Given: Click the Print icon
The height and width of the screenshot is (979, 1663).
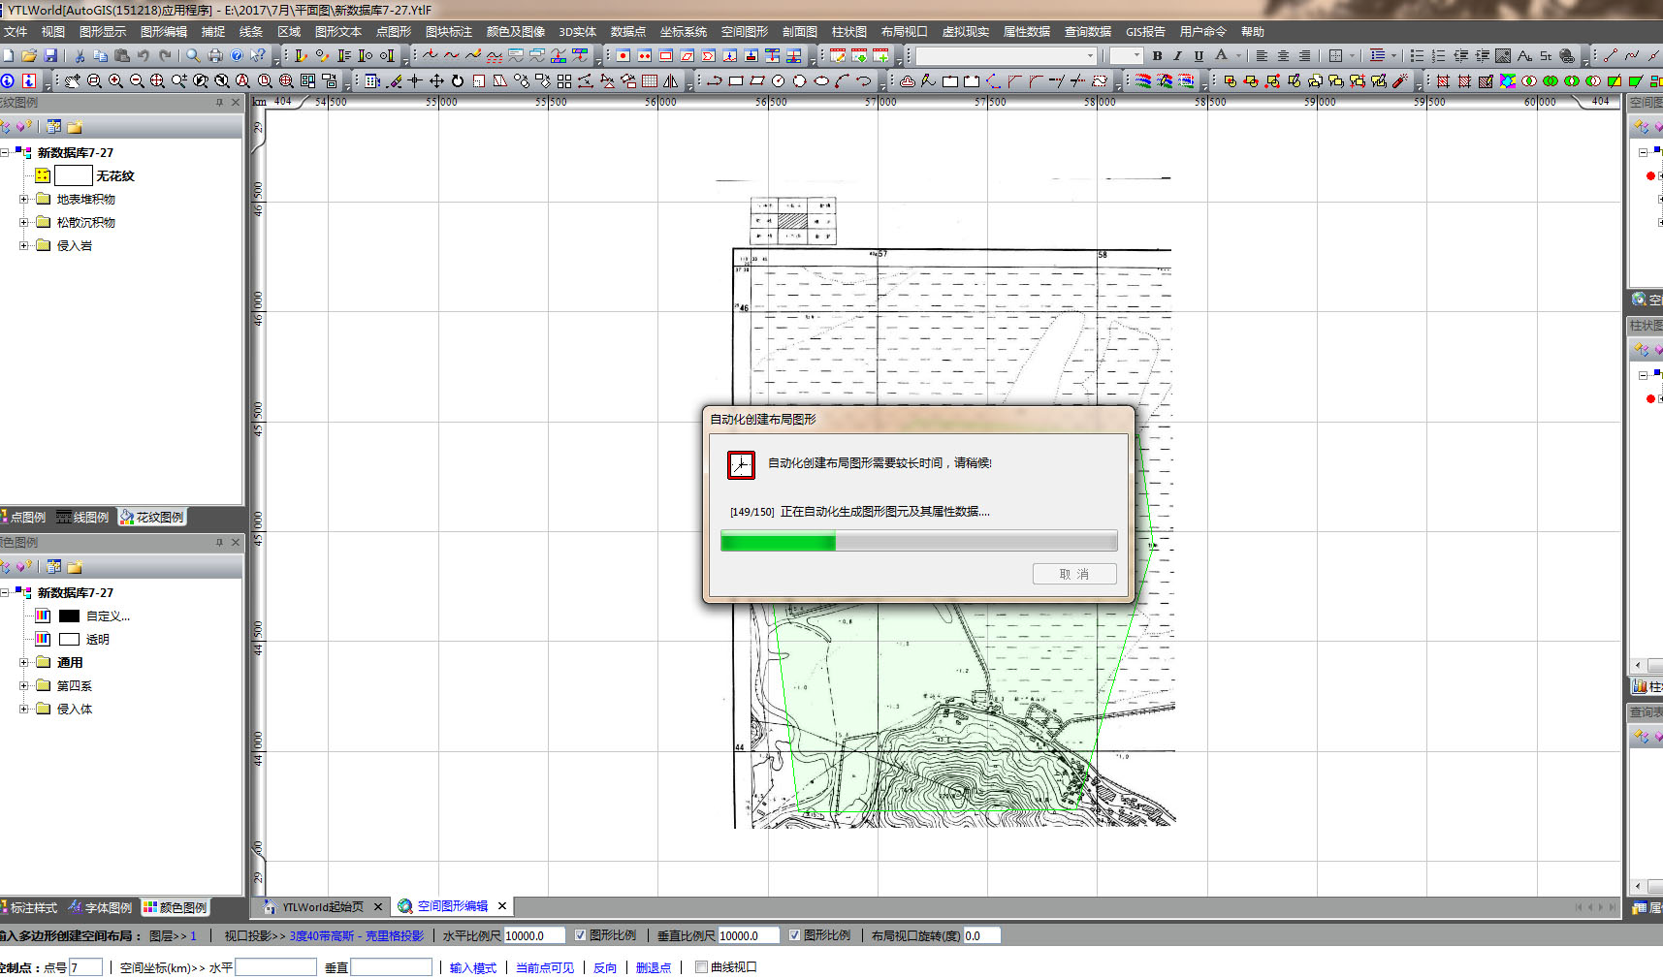Looking at the screenshot, I should coord(215,56).
